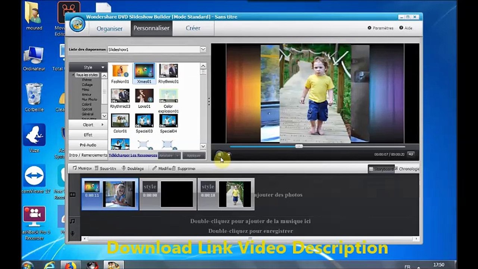Click the Wondershare disc logo button
This screenshot has height=269, width=478.
pos(77,25)
